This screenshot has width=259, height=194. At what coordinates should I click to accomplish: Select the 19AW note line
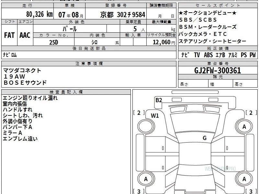14,77
